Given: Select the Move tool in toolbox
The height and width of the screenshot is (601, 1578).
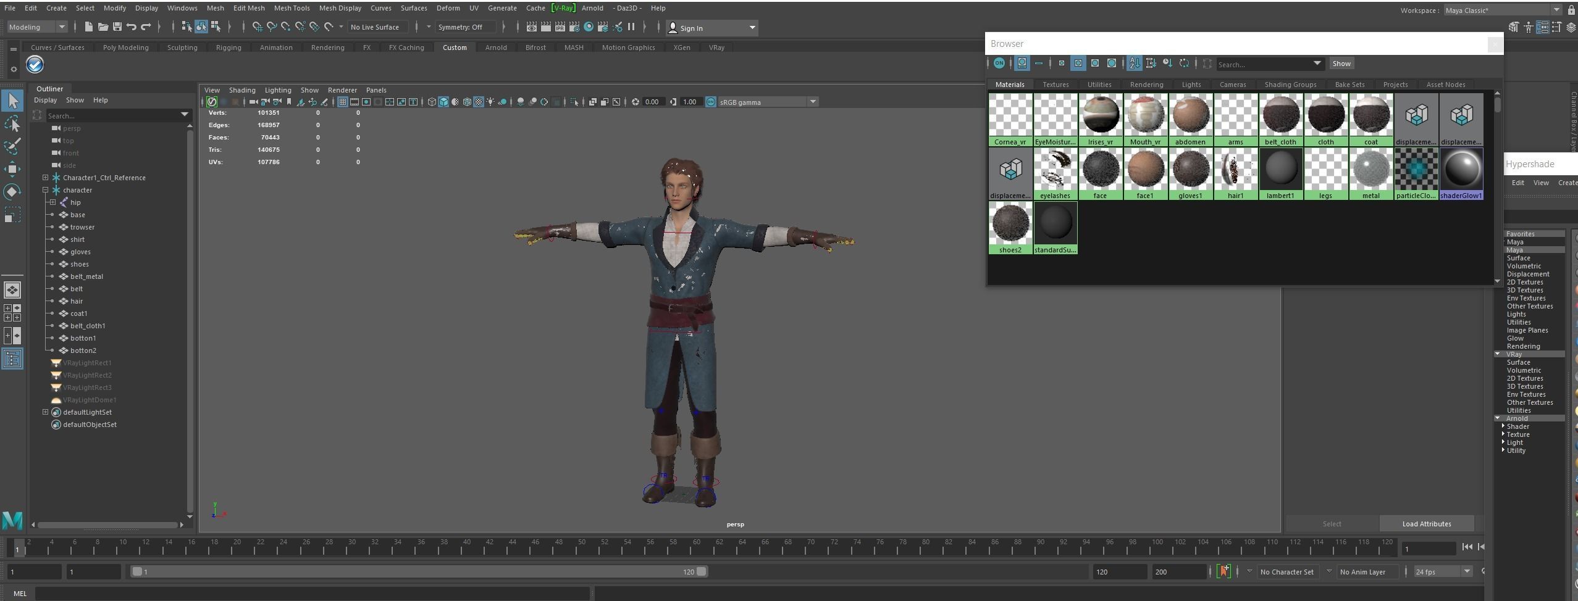Looking at the screenshot, I should (12, 169).
